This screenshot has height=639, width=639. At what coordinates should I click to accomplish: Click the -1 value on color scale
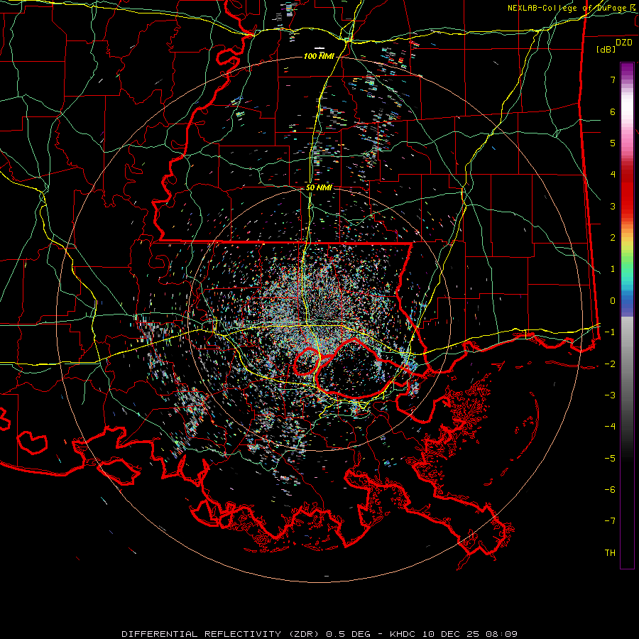[x=610, y=332]
